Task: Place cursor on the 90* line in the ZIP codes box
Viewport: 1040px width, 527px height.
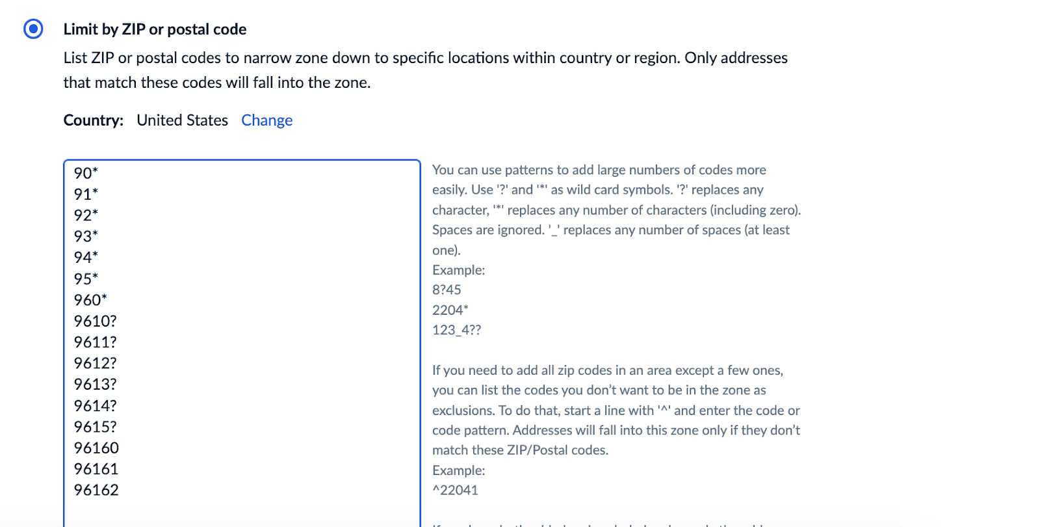Action: [x=86, y=173]
